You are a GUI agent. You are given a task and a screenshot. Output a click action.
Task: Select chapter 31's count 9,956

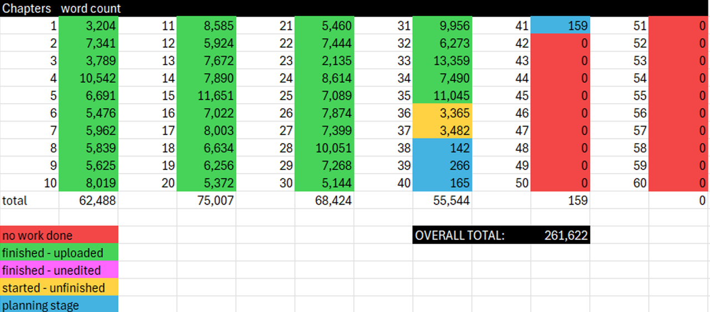[442, 26]
